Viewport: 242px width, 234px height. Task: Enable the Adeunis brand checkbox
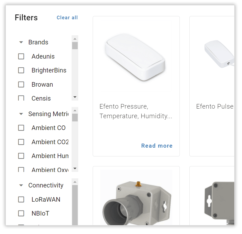(x=21, y=56)
